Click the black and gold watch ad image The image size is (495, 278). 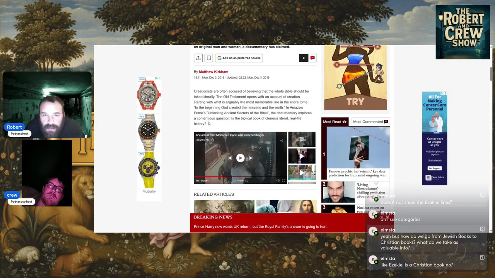pyautogui.click(x=149, y=131)
